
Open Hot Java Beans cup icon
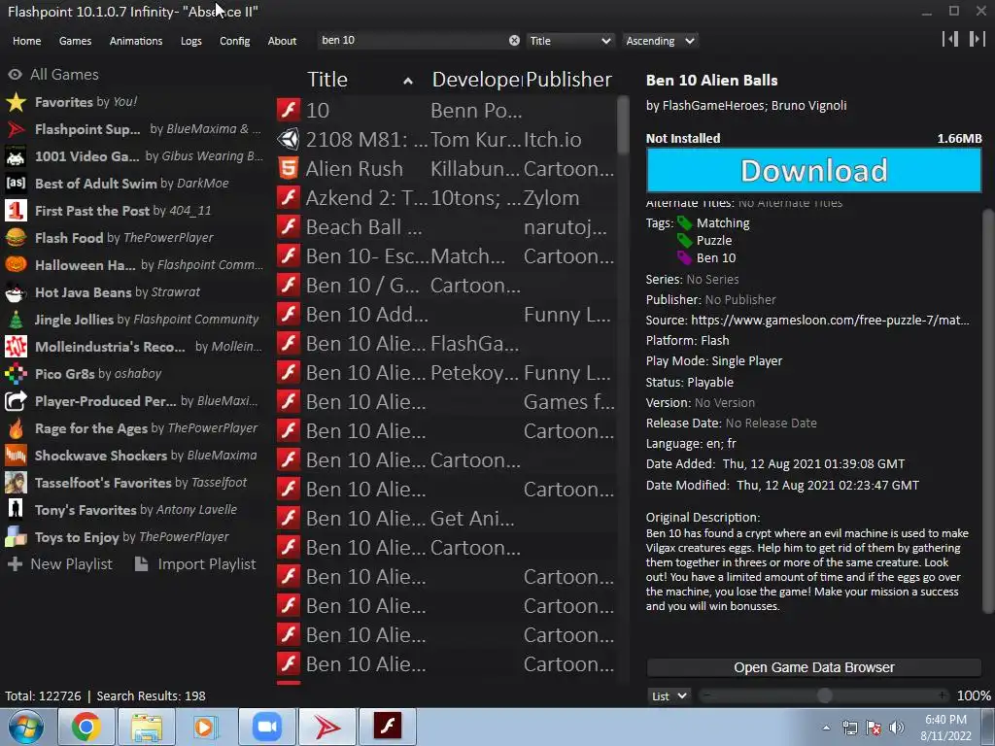[x=16, y=292]
